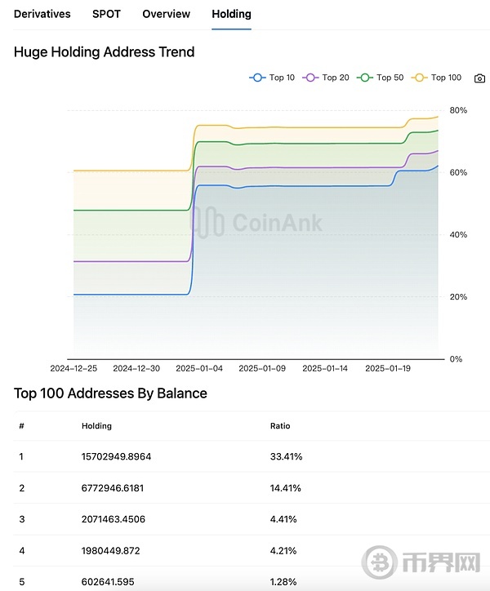This screenshot has width=490, height=591.
Task: Open the SPOT tab
Action: point(106,14)
